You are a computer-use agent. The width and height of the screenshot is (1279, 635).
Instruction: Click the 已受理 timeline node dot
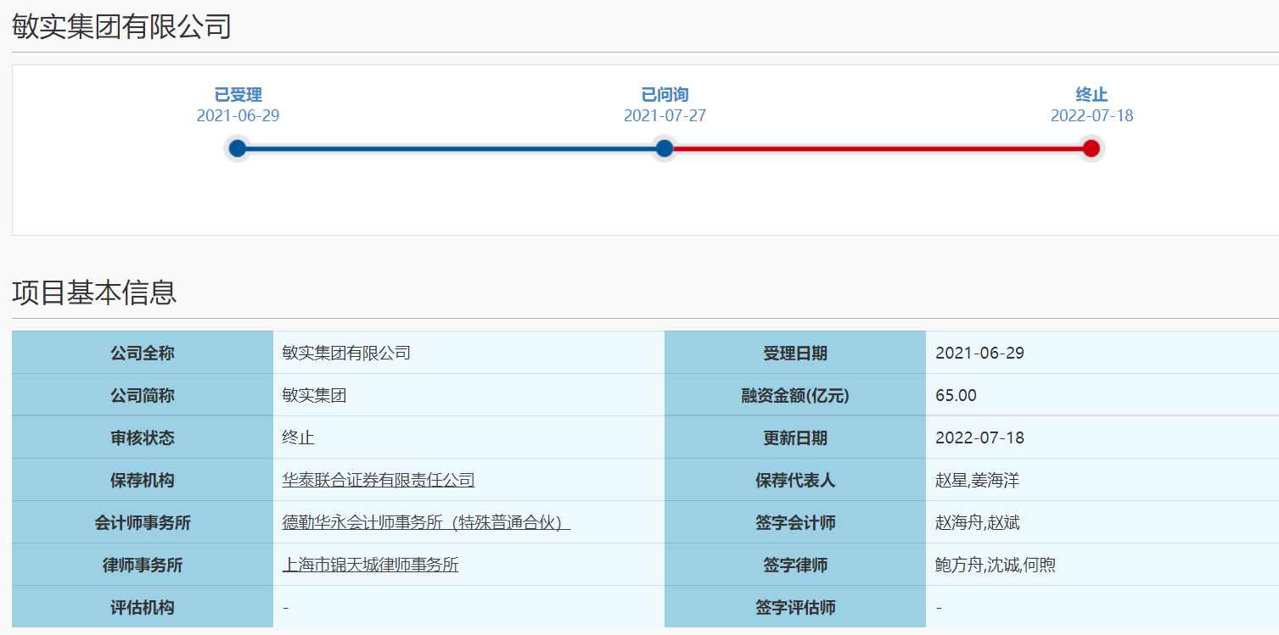tap(238, 148)
